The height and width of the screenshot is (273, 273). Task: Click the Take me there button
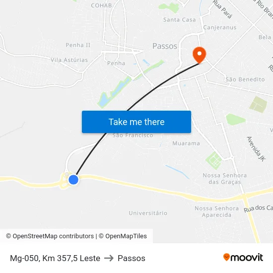coord(136,122)
